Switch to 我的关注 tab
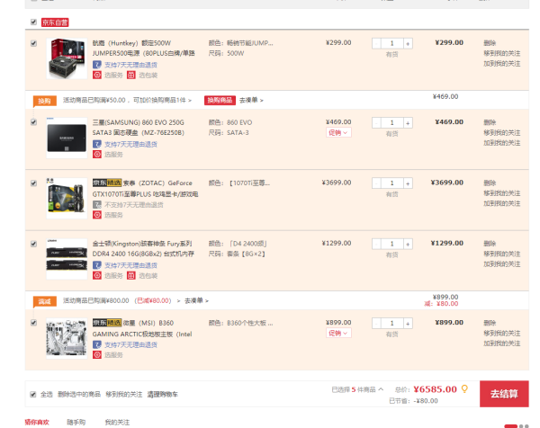This screenshot has width=540, height=428. coord(117,422)
